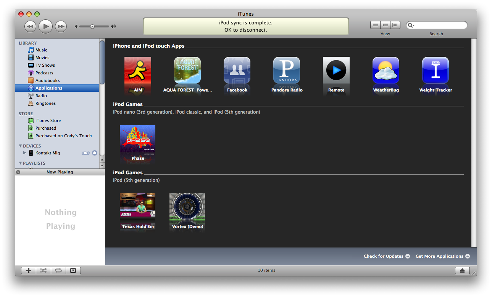Click the sidebar scroll-up arrow

[x=102, y=160]
